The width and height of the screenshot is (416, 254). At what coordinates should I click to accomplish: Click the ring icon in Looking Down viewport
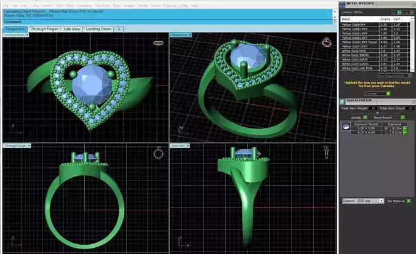(158, 43)
